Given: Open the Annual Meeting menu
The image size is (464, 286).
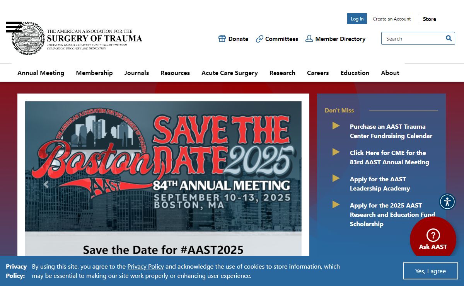Looking at the screenshot, I should 41,73.
